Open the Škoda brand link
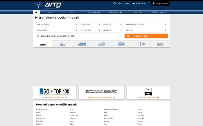Image resolution: width=203 pixels, height=126 pixels. click(x=140, y=121)
